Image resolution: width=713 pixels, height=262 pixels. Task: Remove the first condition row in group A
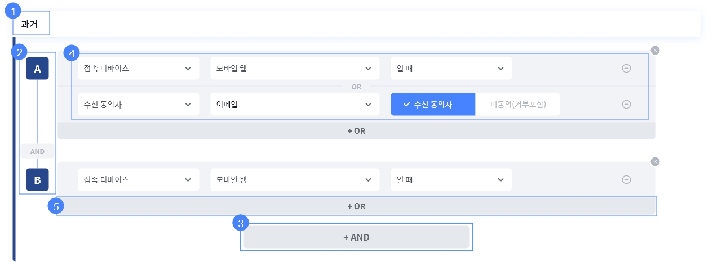[626, 68]
